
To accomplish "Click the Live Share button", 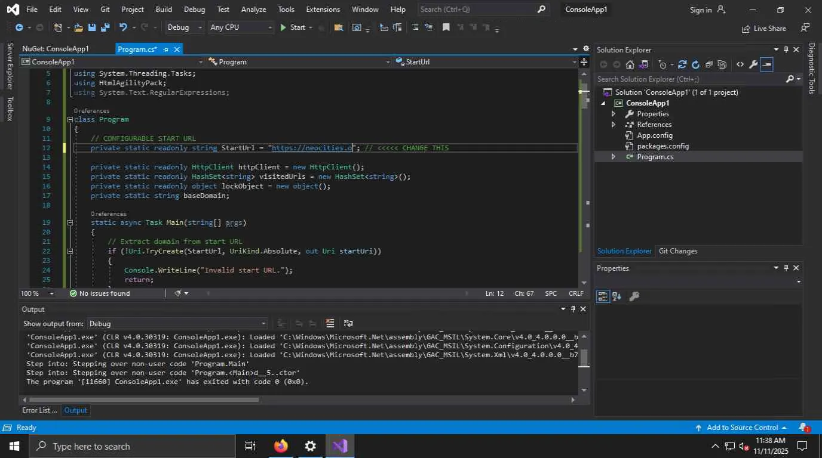I will point(763,28).
